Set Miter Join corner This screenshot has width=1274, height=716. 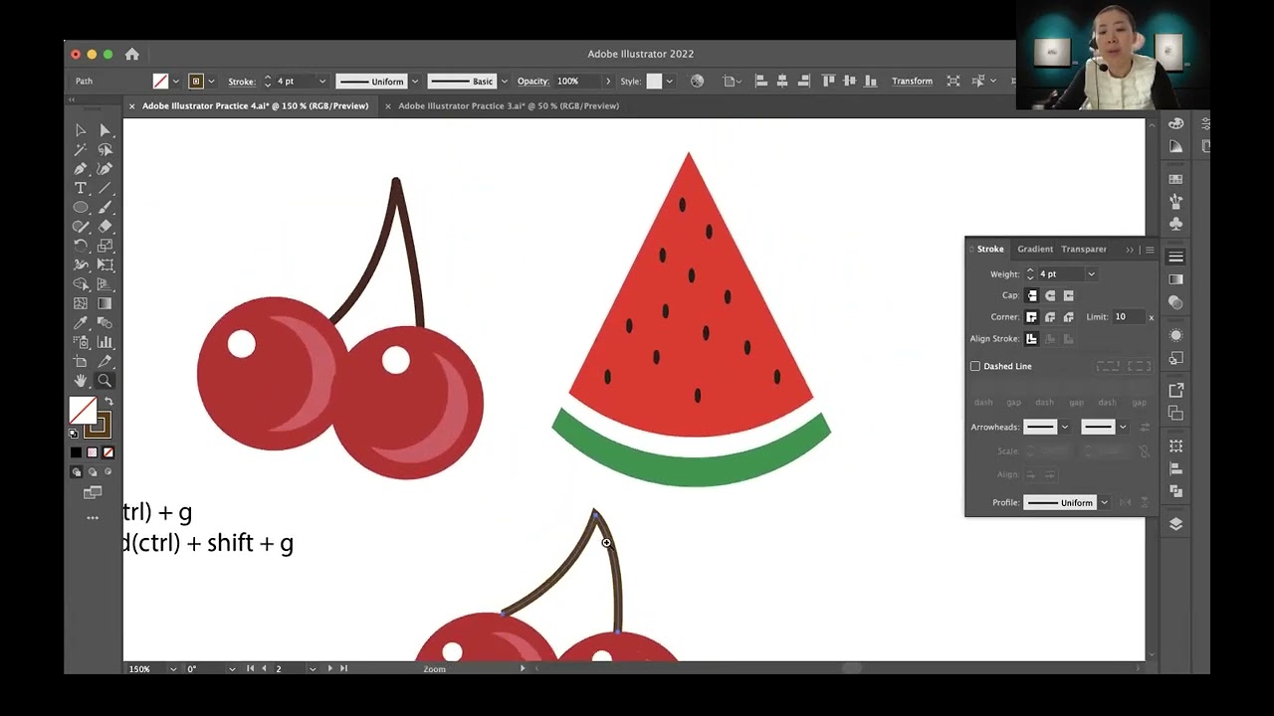(1032, 317)
